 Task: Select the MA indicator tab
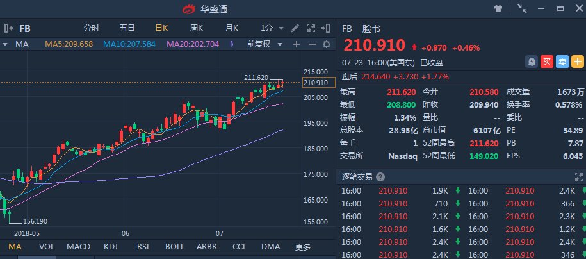pos(15,247)
